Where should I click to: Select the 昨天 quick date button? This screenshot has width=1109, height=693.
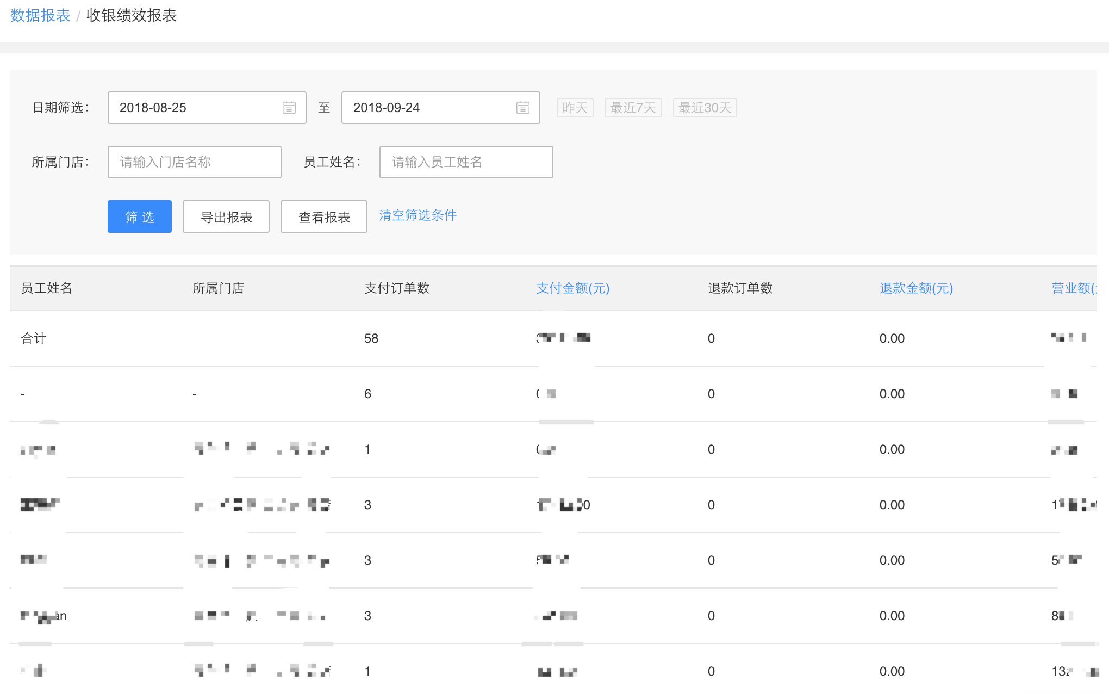pyautogui.click(x=575, y=108)
